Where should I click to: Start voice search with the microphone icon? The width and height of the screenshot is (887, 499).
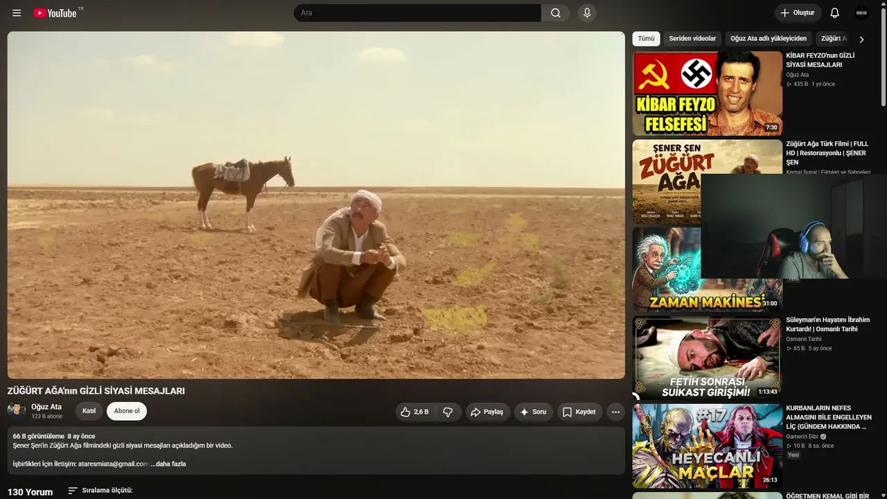click(x=587, y=13)
